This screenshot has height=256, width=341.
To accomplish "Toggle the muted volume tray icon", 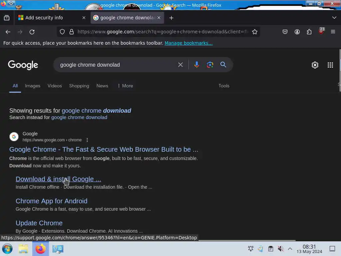I will [280, 249].
